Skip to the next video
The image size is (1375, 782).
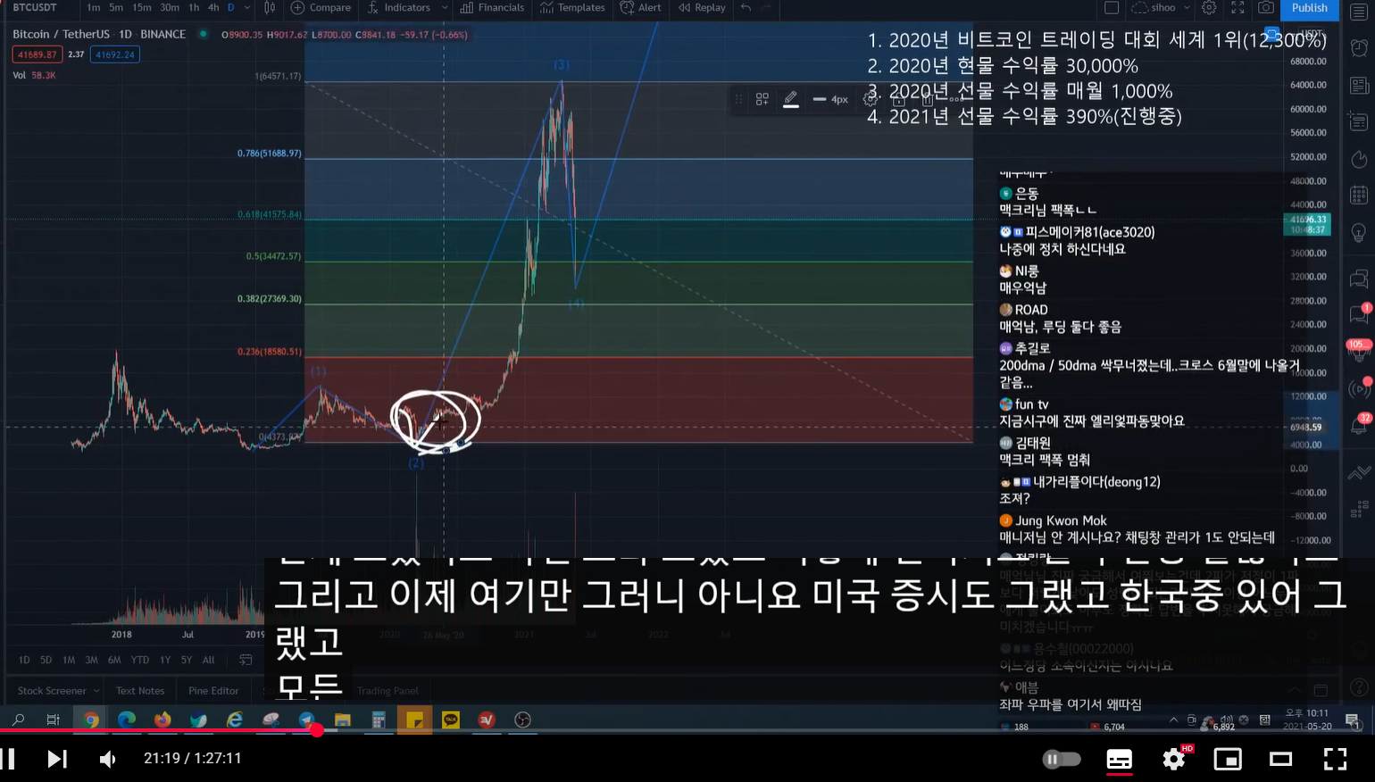click(57, 759)
